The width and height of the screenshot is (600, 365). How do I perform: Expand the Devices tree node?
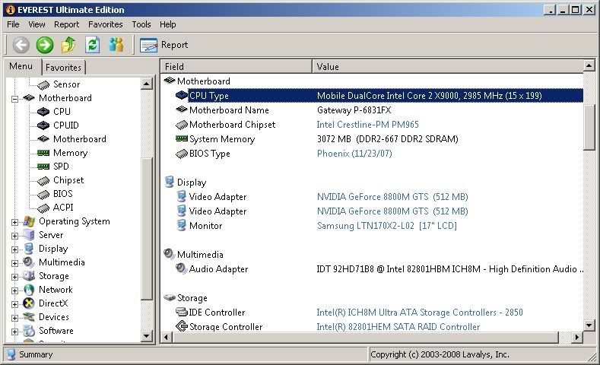(x=14, y=318)
